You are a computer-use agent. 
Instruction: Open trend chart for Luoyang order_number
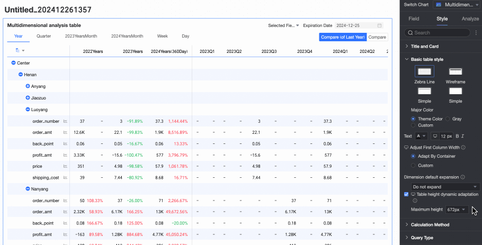point(66,121)
